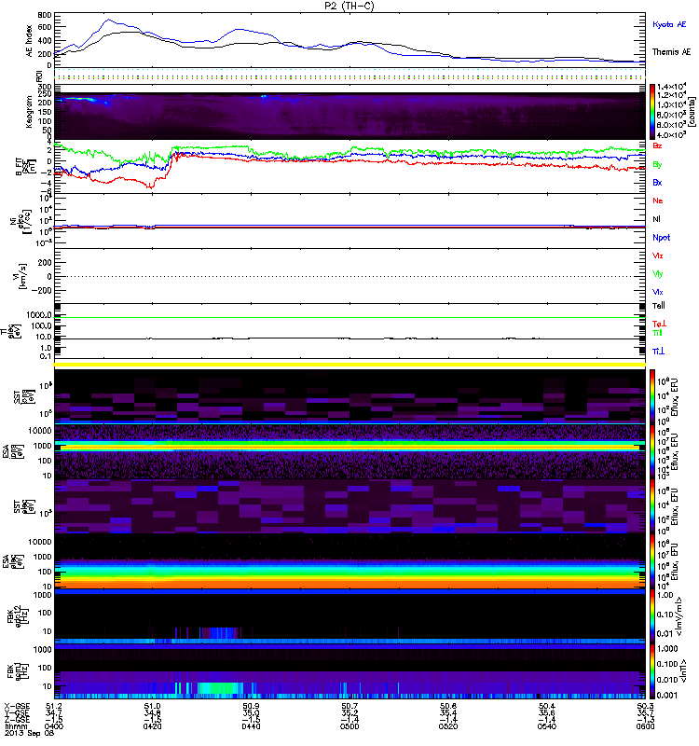Click the 0420 time tick label
The width and height of the screenshot is (699, 746).
click(x=152, y=726)
